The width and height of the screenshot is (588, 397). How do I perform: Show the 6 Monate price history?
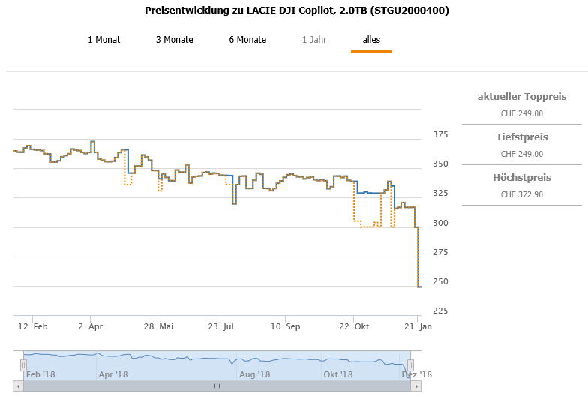[247, 40]
